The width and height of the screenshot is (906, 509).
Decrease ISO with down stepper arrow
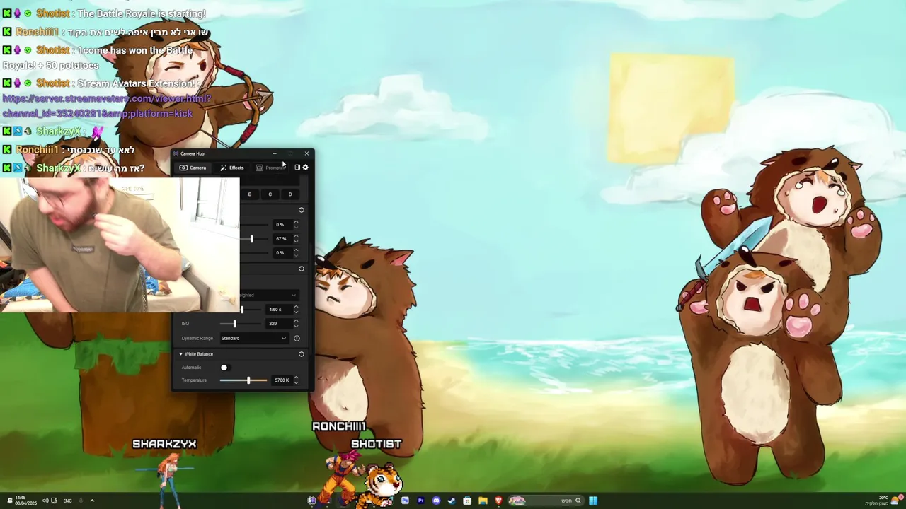[x=296, y=326]
